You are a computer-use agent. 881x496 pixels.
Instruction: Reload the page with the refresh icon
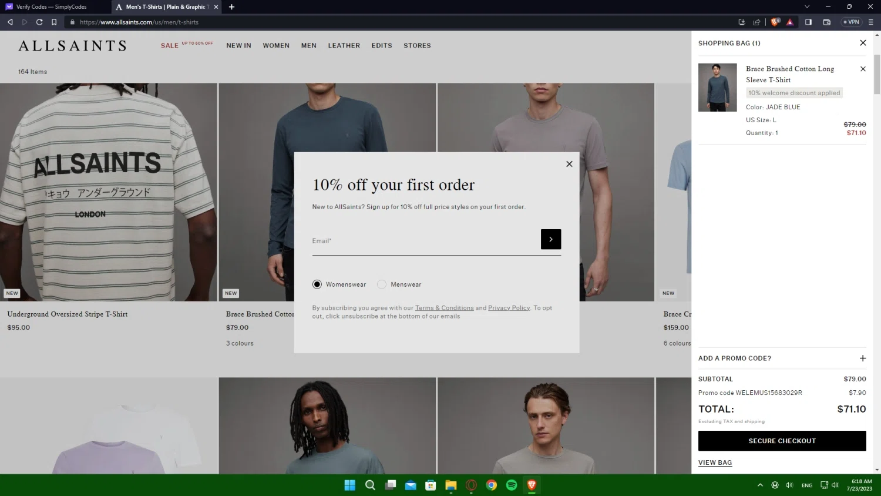pyautogui.click(x=39, y=22)
